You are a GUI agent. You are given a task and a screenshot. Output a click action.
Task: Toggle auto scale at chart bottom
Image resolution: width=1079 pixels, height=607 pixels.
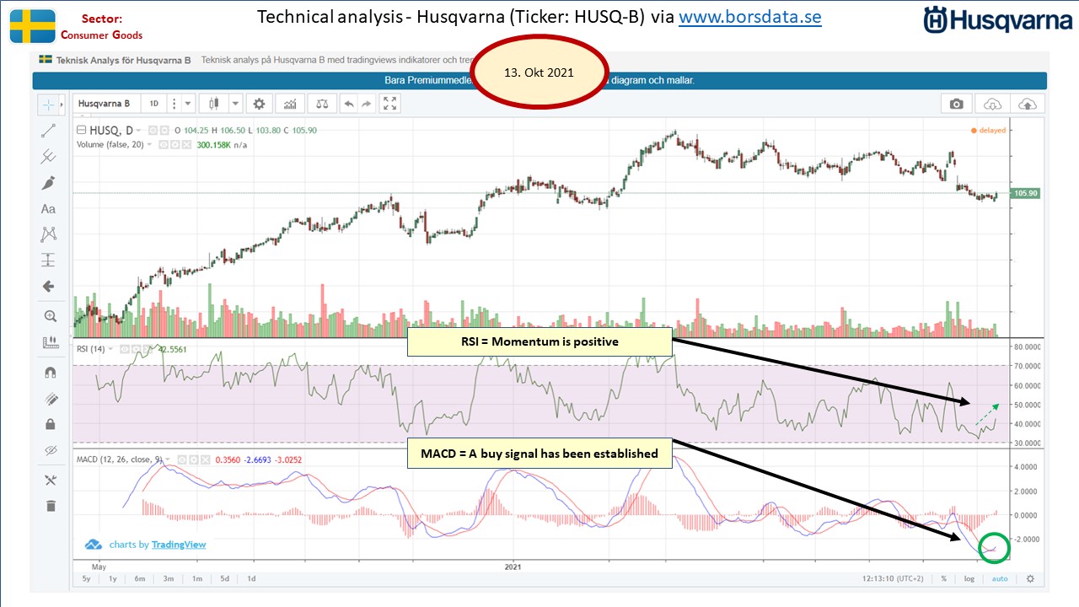coord(999,579)
